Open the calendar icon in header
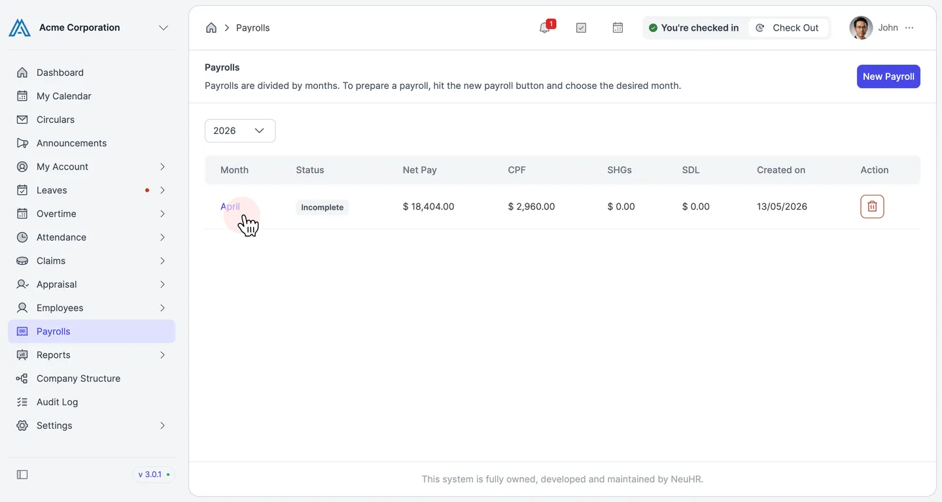Image resolution: width=942 pixels, height=502 pixels. click(618, 27)
